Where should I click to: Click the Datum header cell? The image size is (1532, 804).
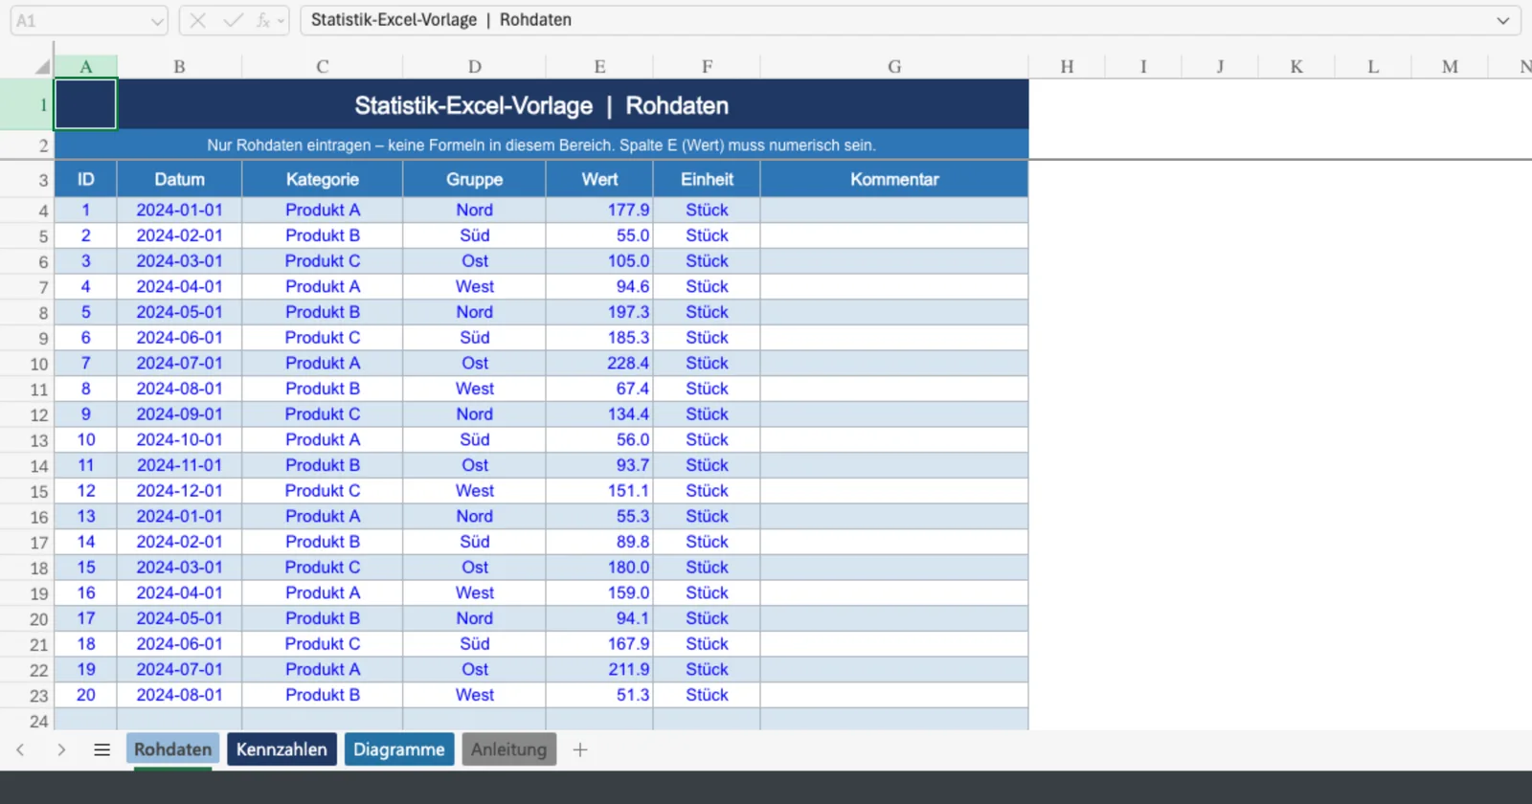click(179, 179)
